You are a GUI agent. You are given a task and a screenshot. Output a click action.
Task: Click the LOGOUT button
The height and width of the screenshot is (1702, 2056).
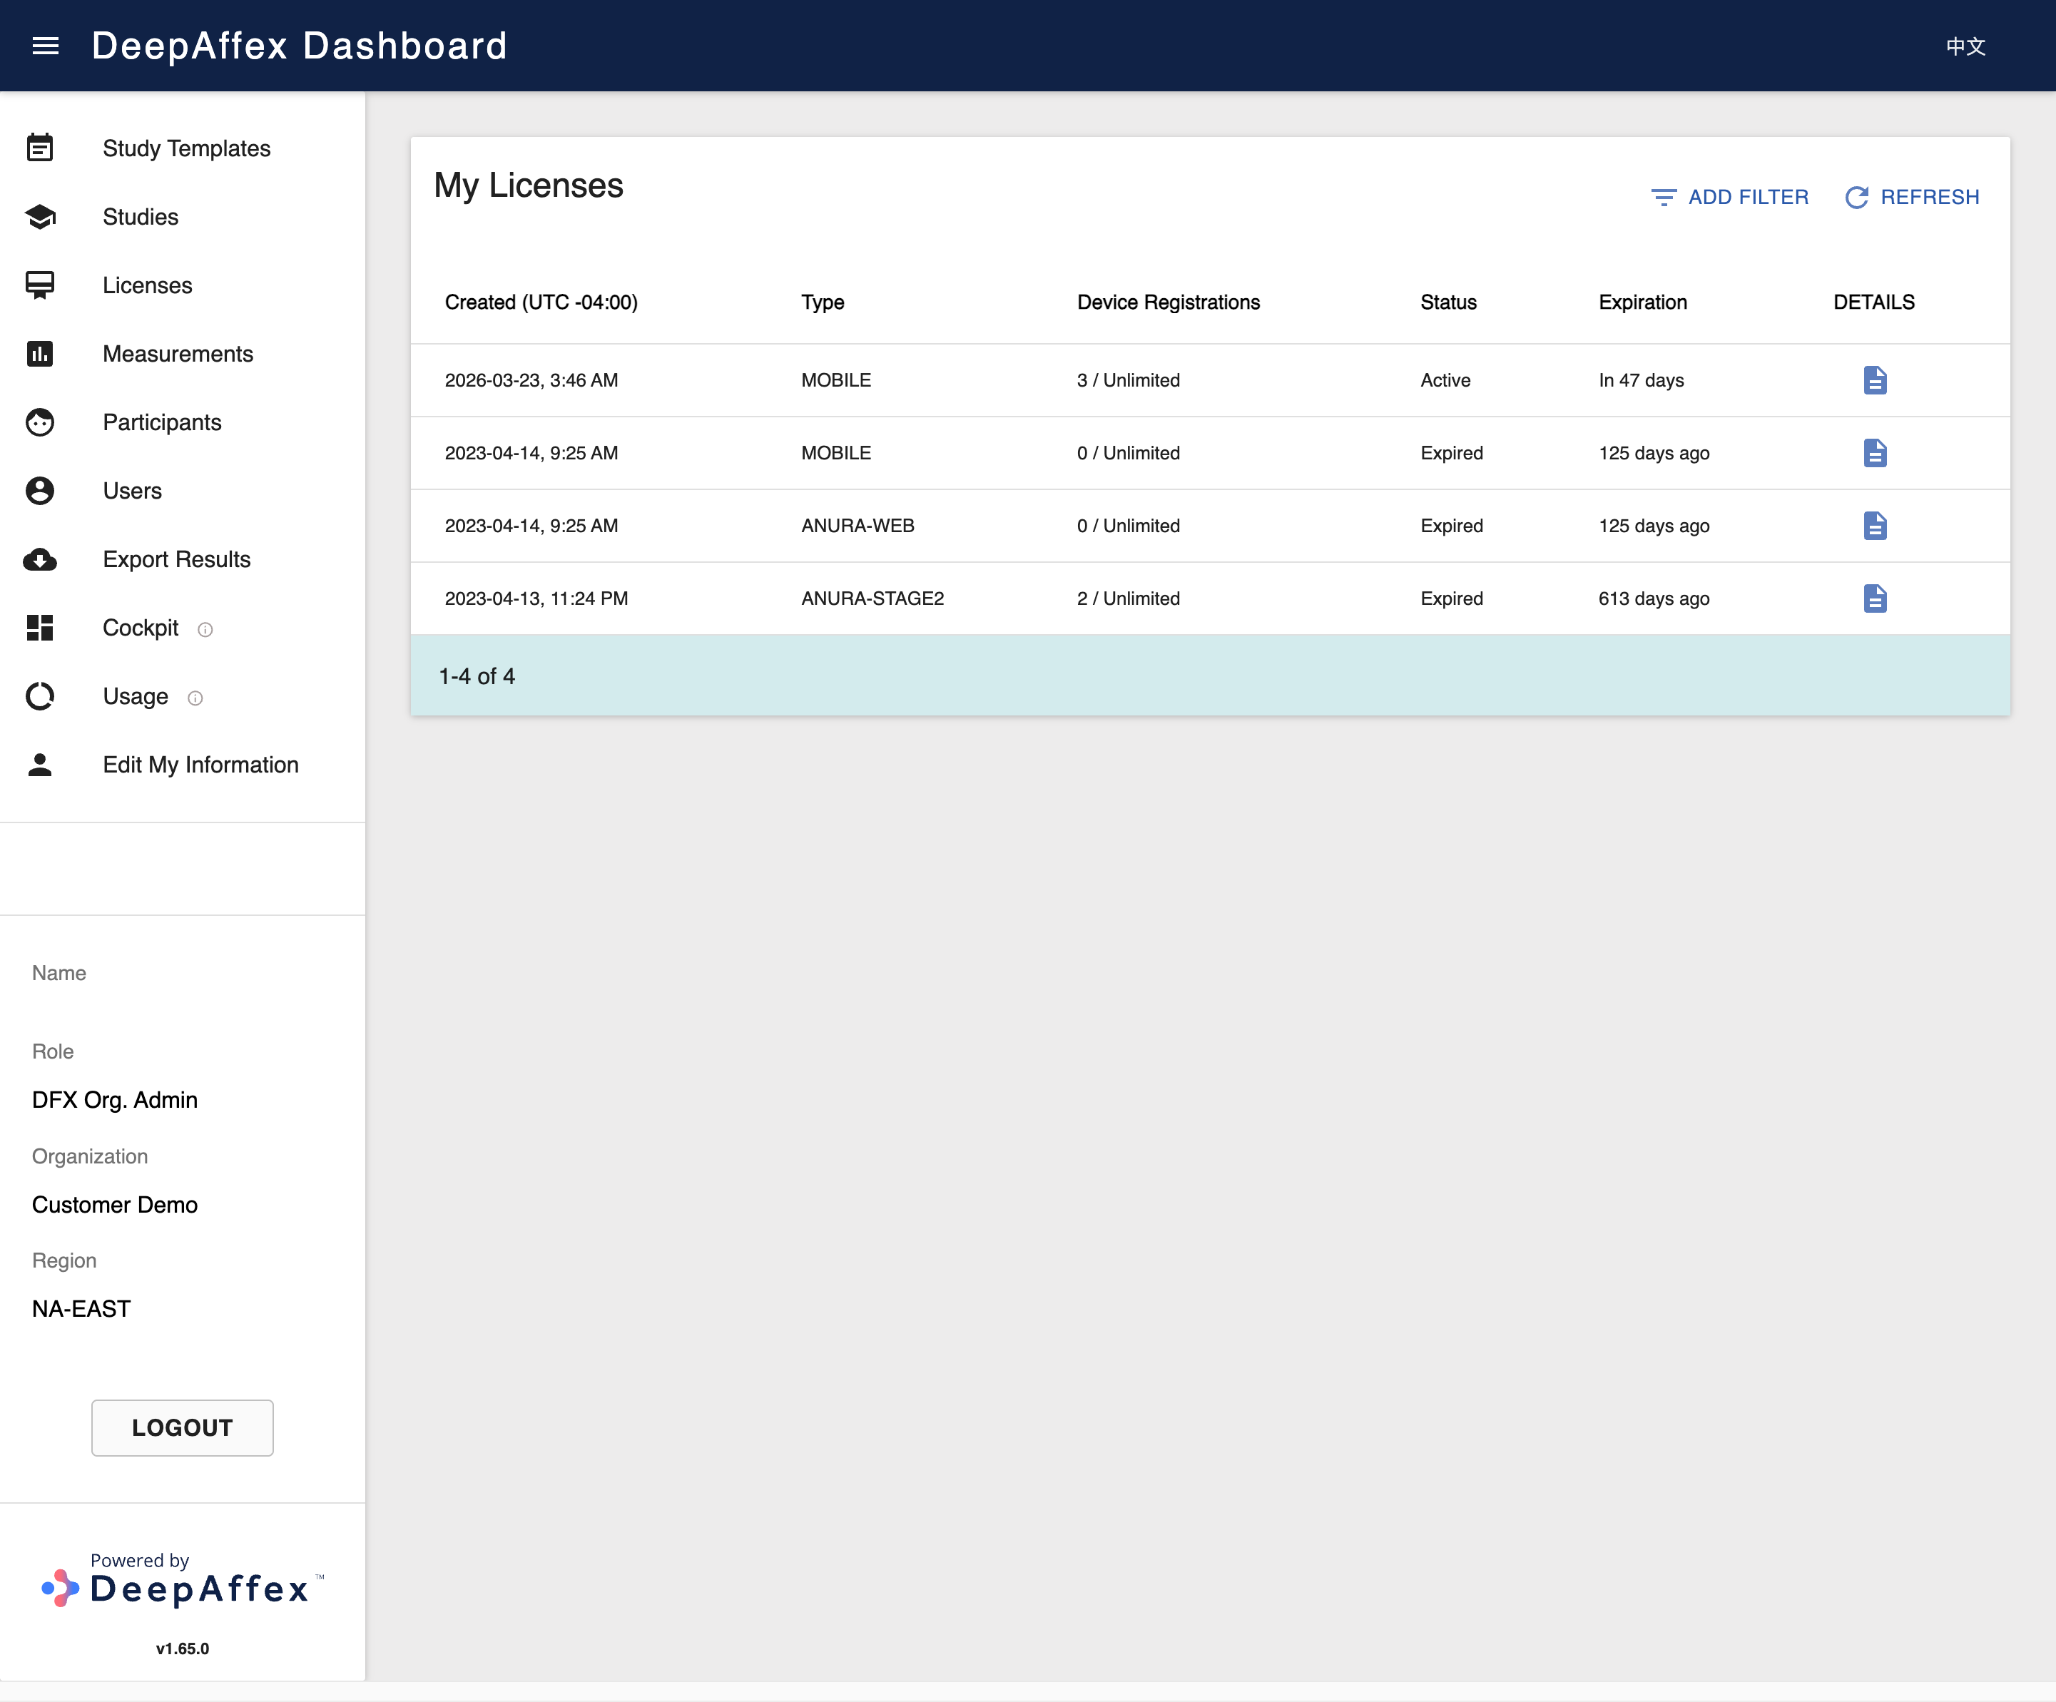coord(182,1428)
